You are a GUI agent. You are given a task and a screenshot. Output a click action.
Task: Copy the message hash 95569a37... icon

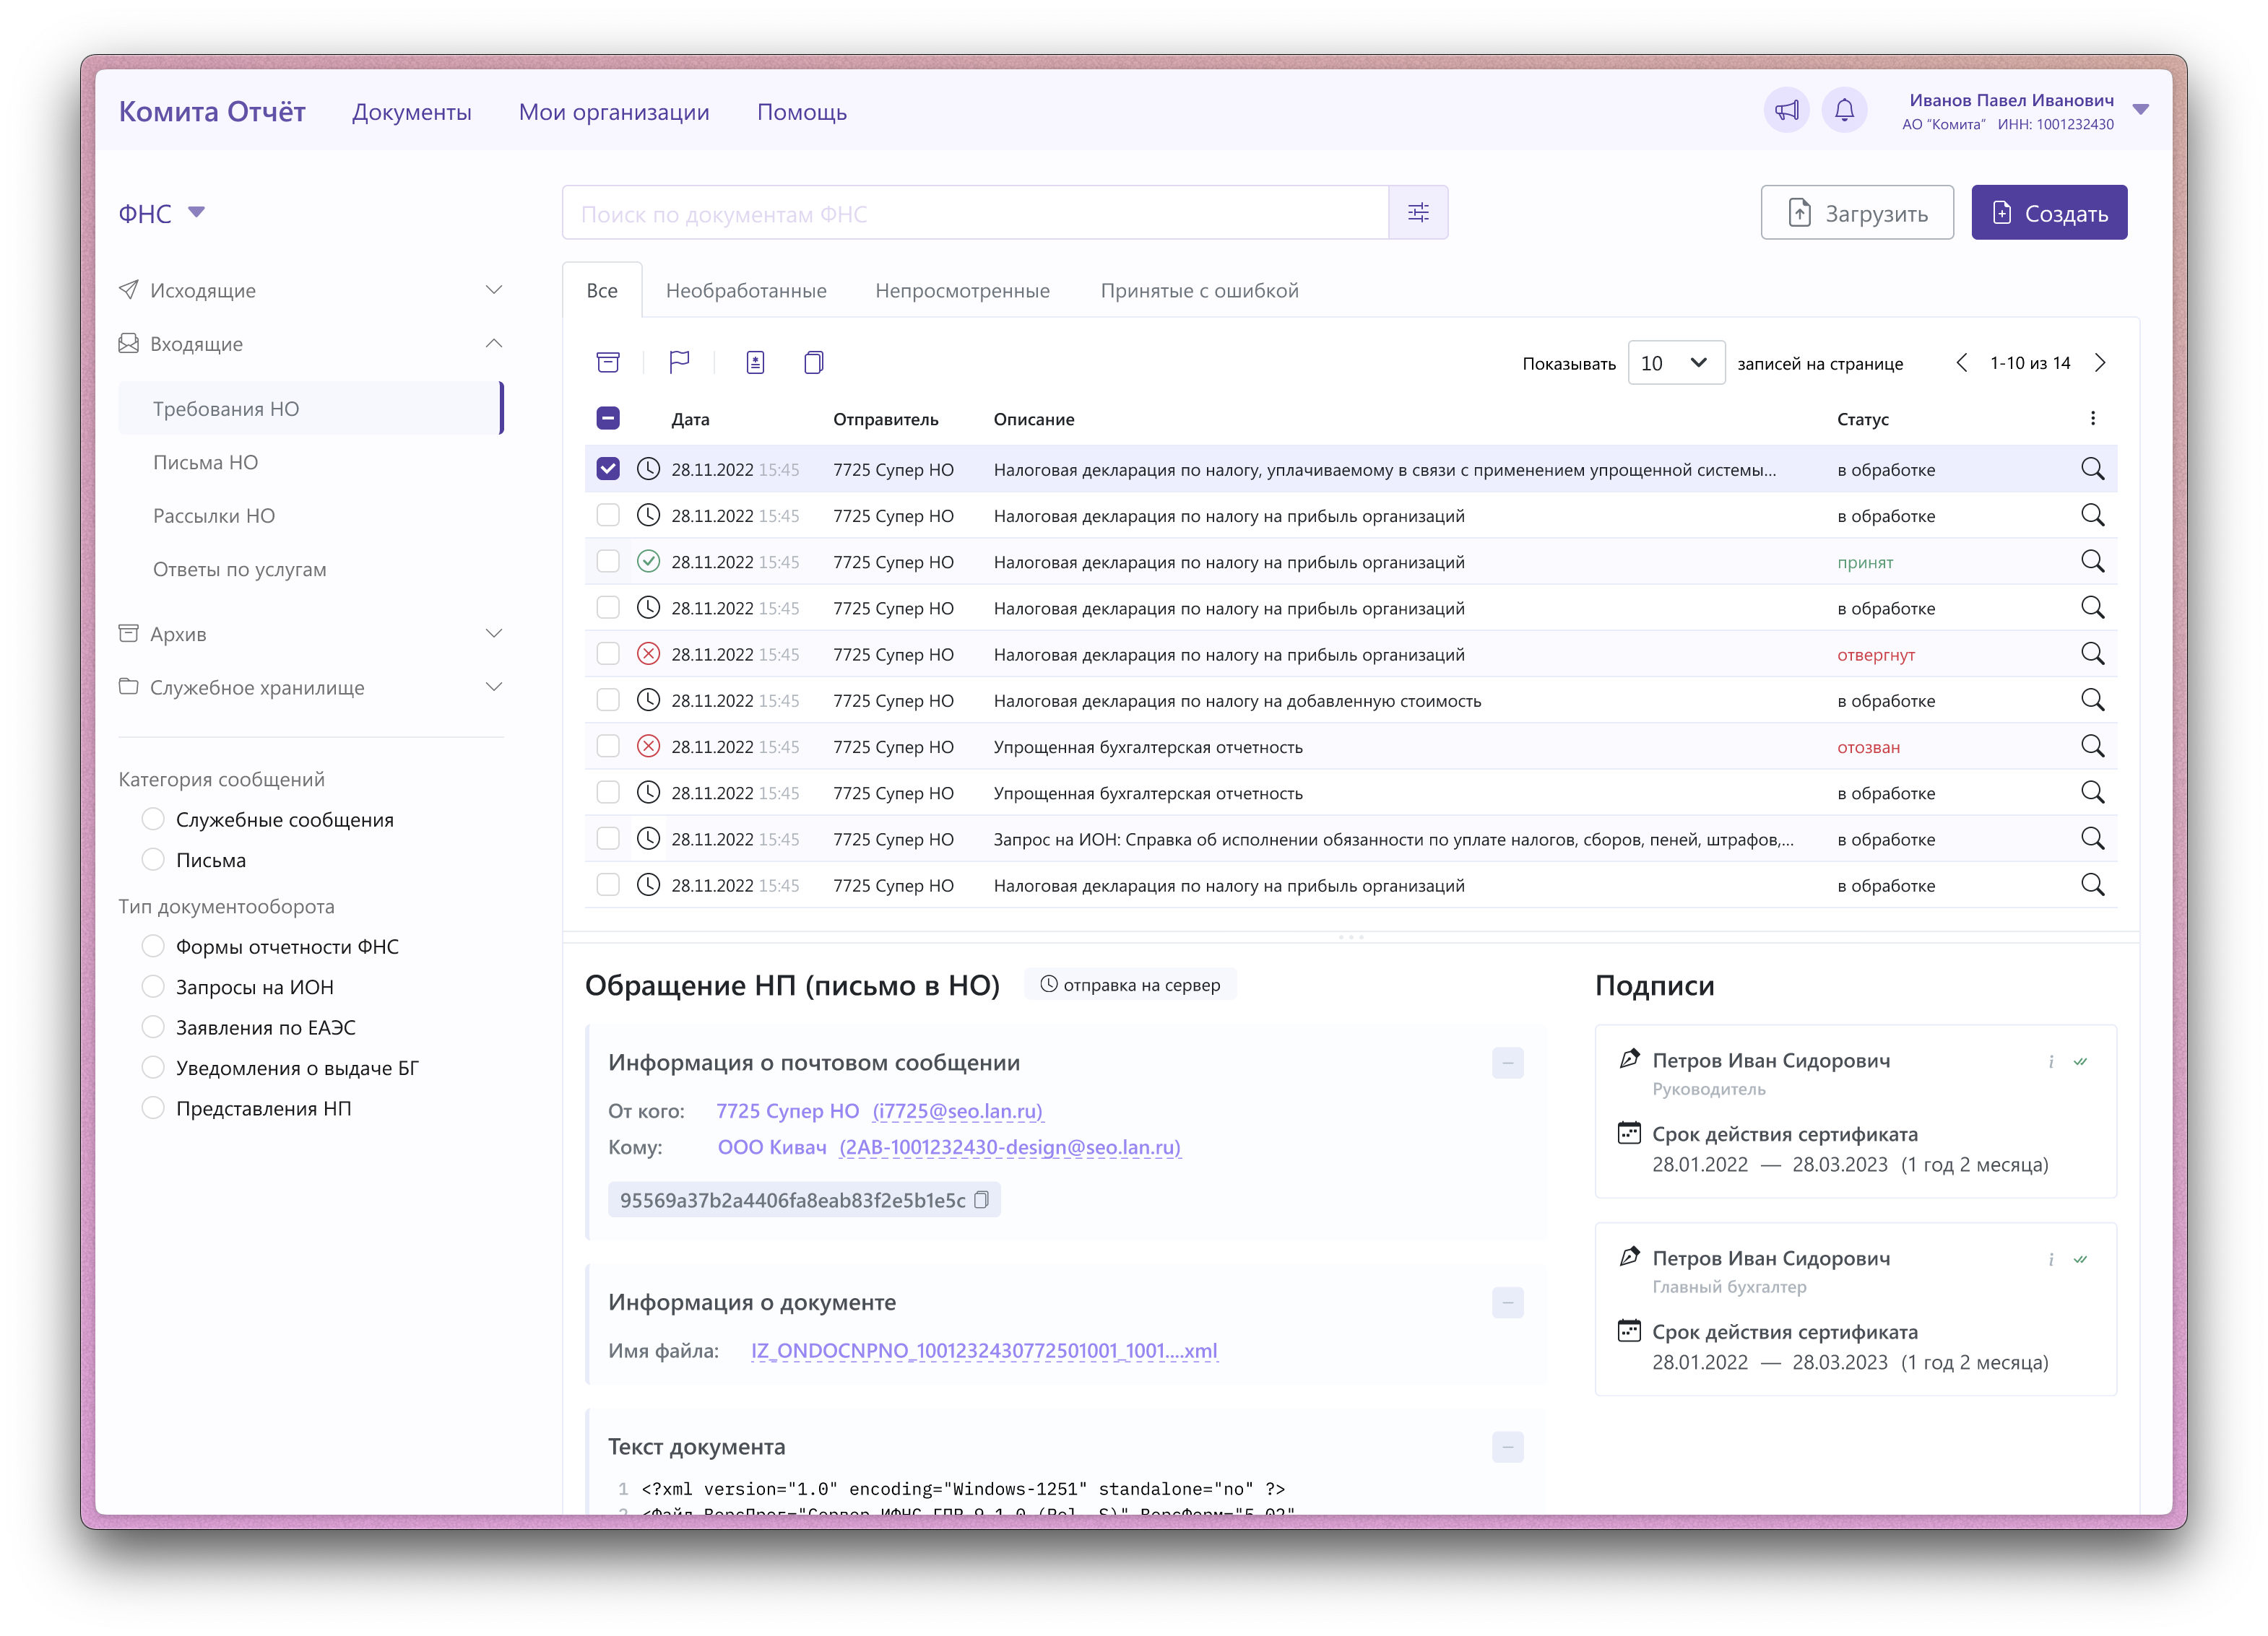click(982, 1199)
